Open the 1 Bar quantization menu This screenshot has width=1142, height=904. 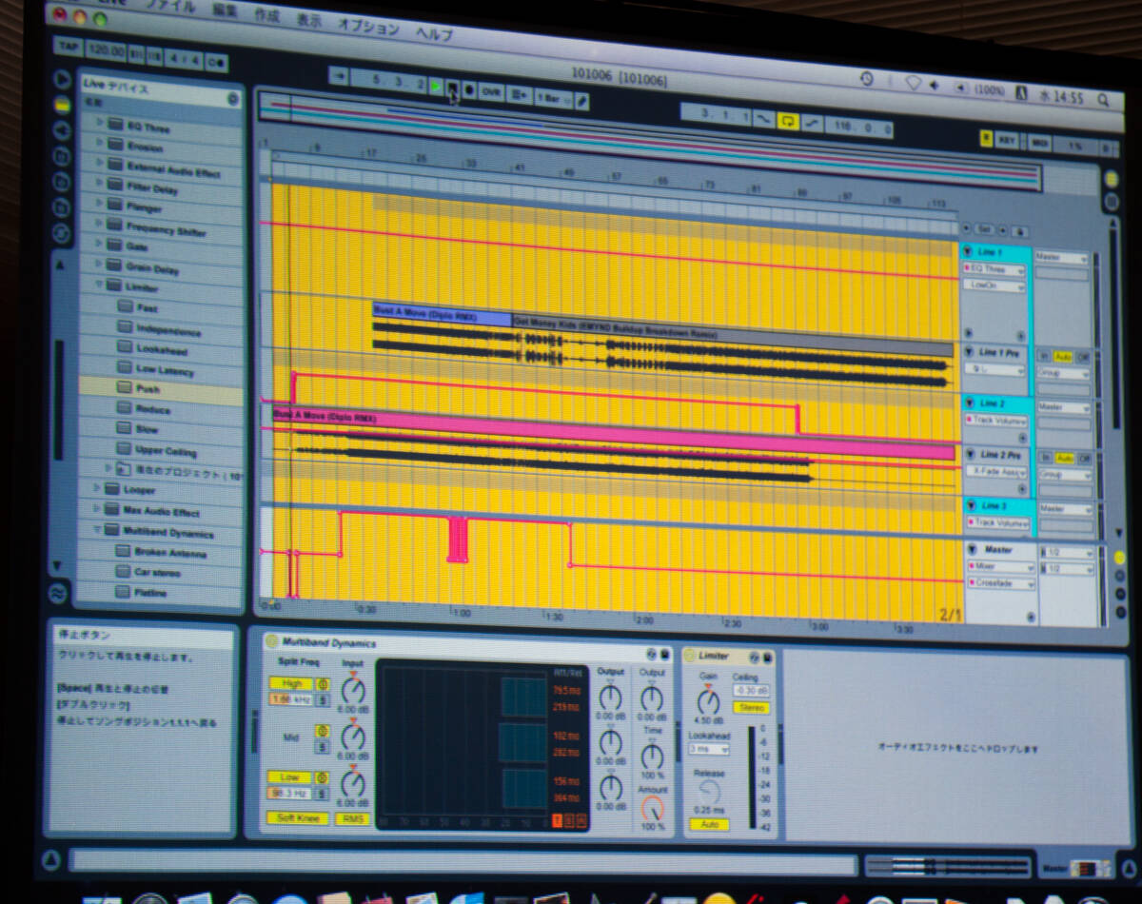[x=553, y=98]
